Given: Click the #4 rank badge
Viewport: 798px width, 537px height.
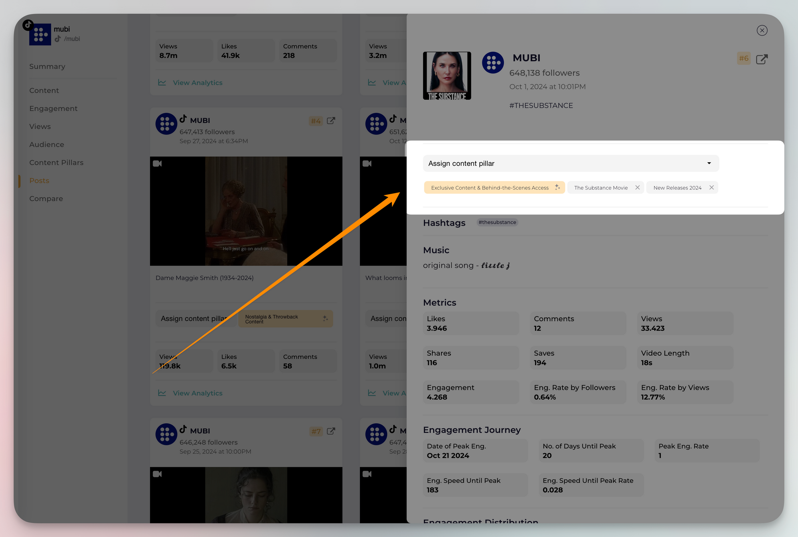Looking at the screenshot, I should (x=316, y=121).
